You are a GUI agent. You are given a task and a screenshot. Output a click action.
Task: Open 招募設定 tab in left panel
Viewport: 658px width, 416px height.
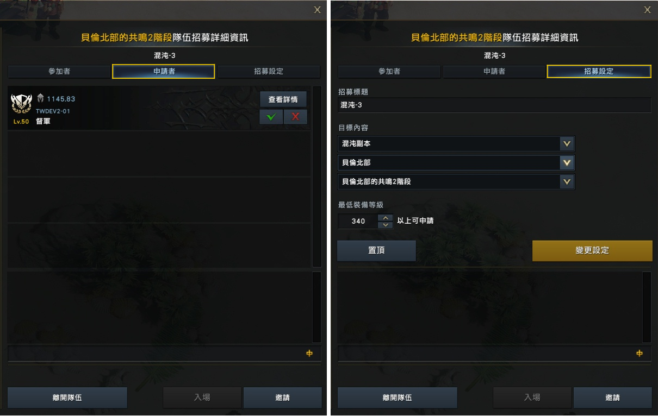[x=269, y=72]
